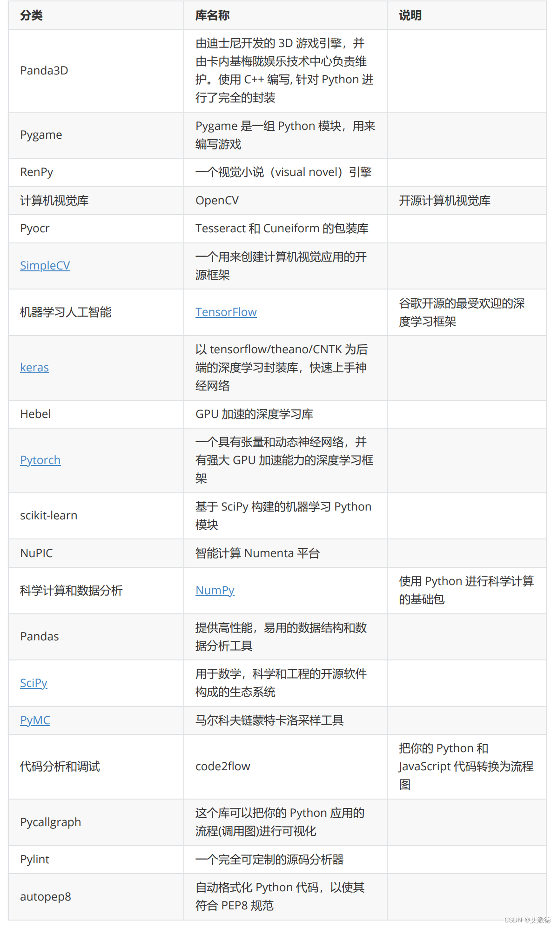Follow the PyMC link
The image size is (558, 928).
point(35,720)
